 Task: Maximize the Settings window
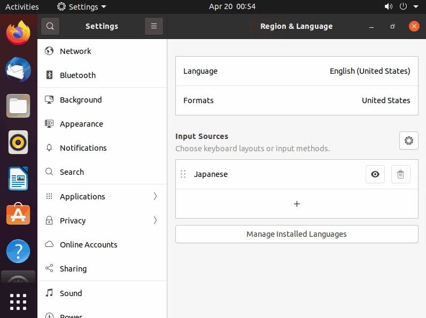tap(392, 26)
